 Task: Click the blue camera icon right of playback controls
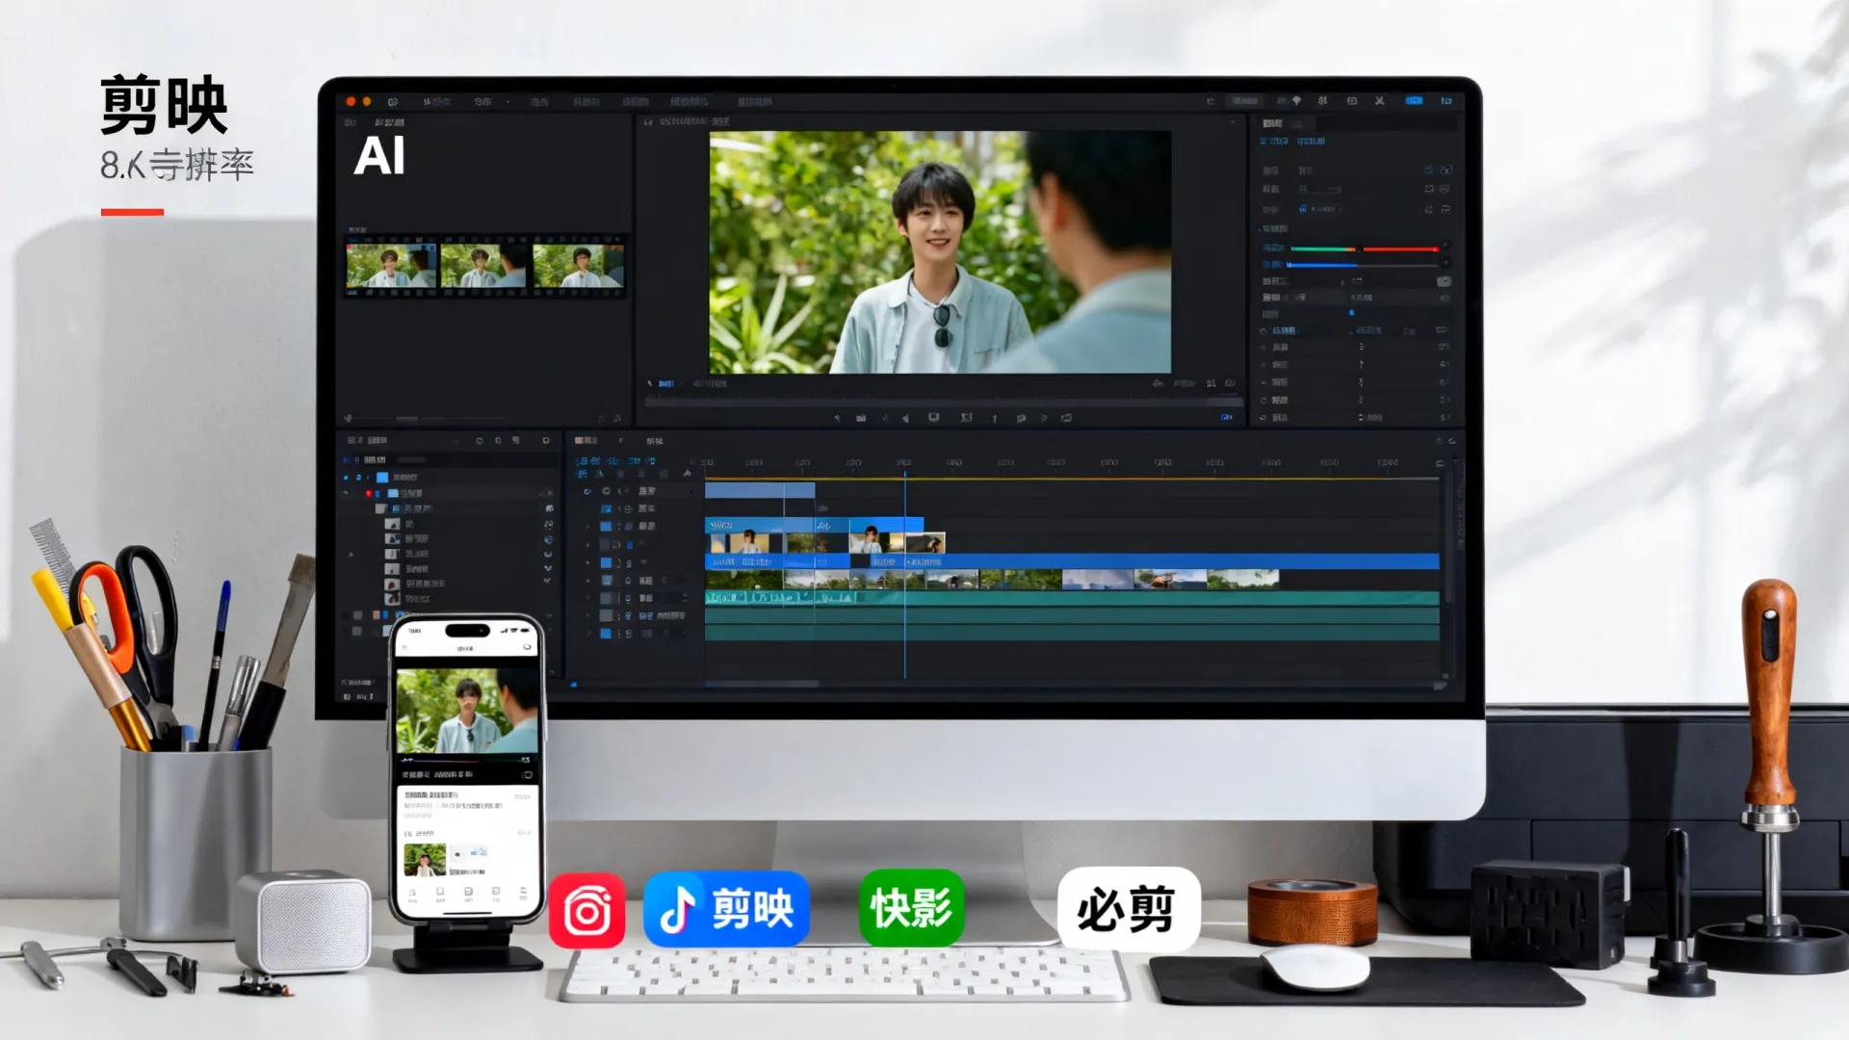(1226, 417)
